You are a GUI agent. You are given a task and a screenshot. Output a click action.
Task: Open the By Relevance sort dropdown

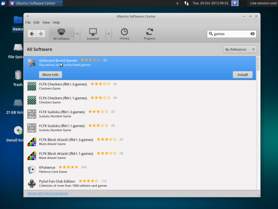(240, 50)
